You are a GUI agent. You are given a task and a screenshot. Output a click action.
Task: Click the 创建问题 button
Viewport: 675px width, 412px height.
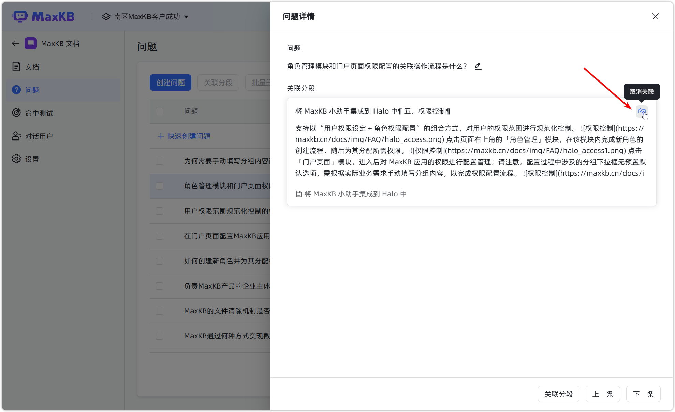pyautogui.click(x=170, y=82)
